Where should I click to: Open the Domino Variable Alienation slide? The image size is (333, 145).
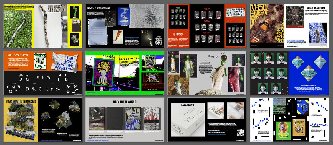[289, 120]
